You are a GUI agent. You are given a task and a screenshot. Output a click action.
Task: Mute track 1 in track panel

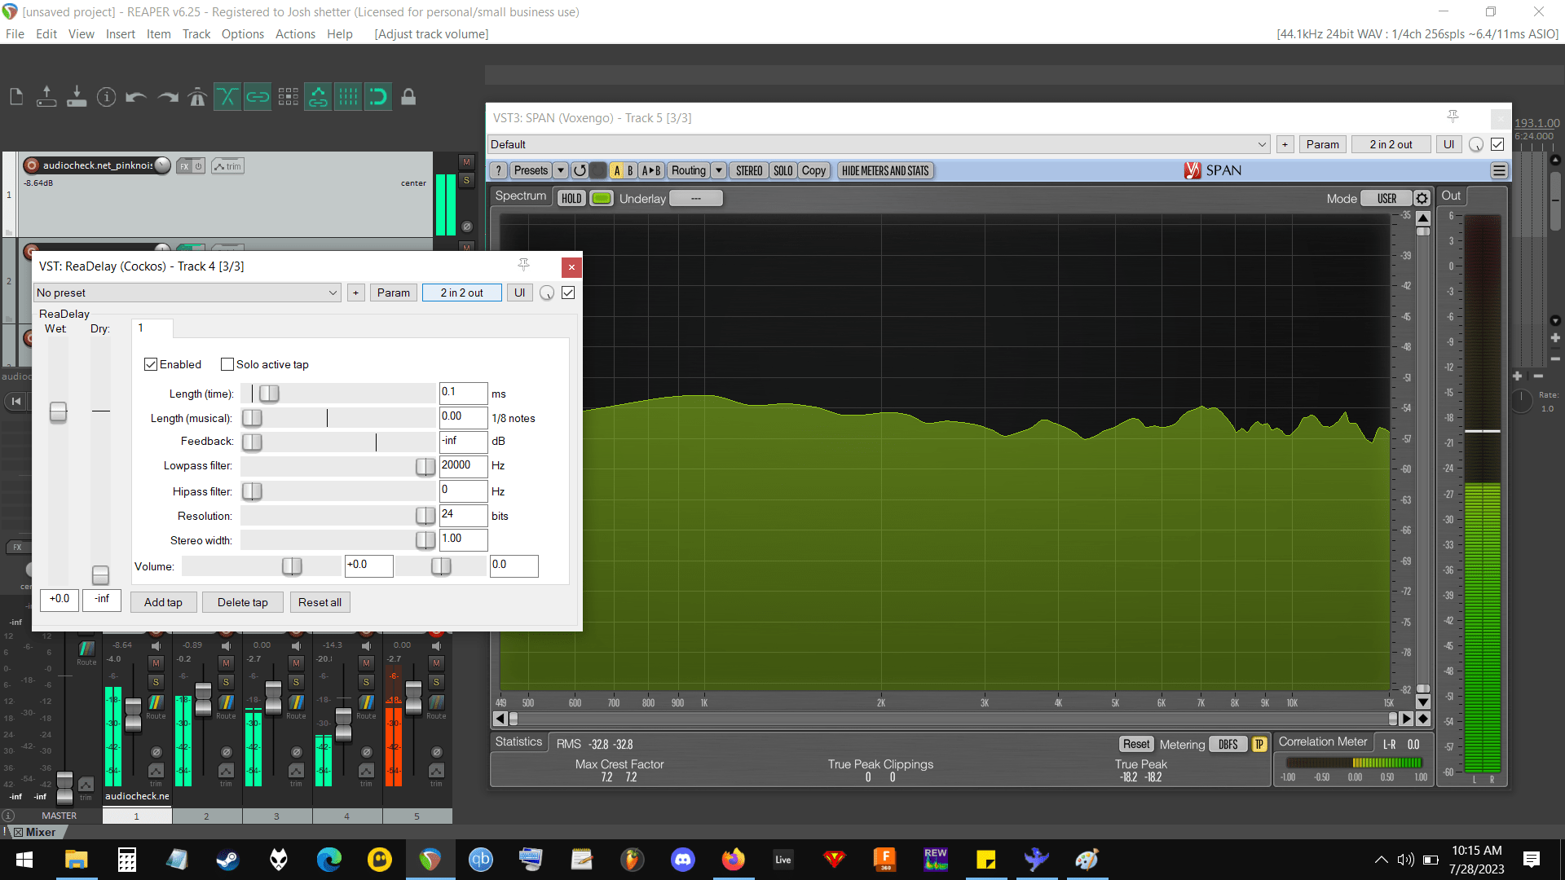point(466,162)
